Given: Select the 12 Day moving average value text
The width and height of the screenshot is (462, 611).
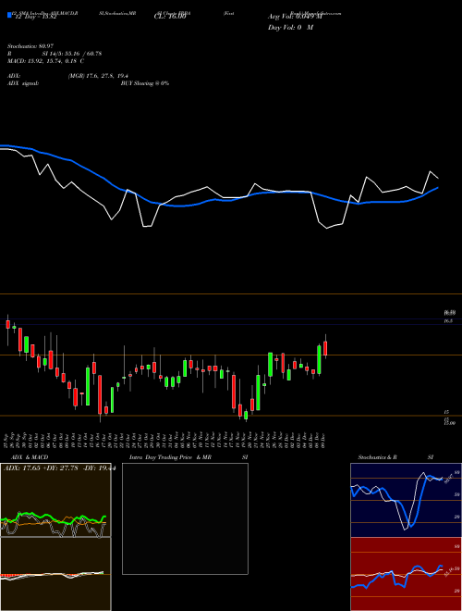Looking at the screenshot, I should (x=34, y=17).
